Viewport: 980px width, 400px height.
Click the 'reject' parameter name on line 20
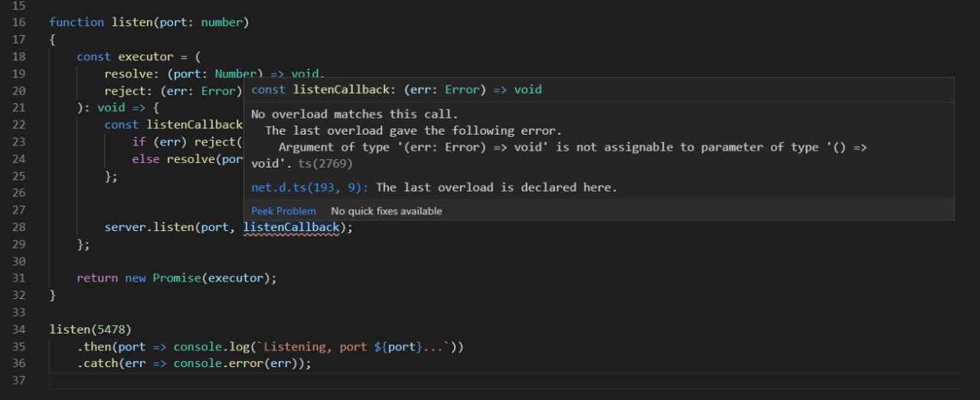click(126, 91)
